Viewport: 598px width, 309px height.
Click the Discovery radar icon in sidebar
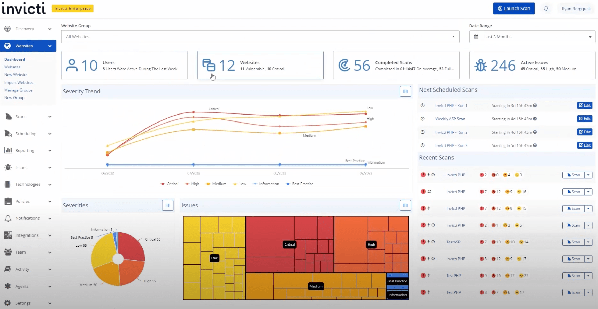[7, 29]
